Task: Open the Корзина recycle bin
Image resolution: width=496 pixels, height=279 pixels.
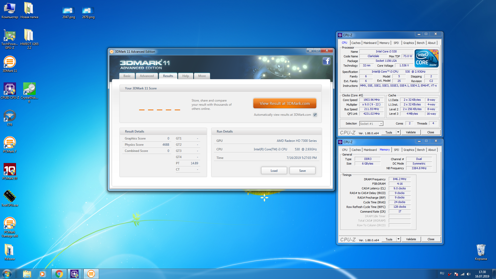Action: click(x=481, y=252)
